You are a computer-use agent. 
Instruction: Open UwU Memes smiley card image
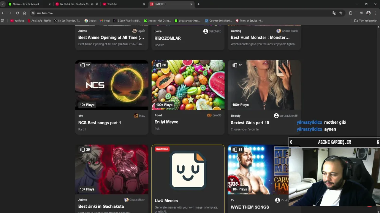click(x=188, y=170)
